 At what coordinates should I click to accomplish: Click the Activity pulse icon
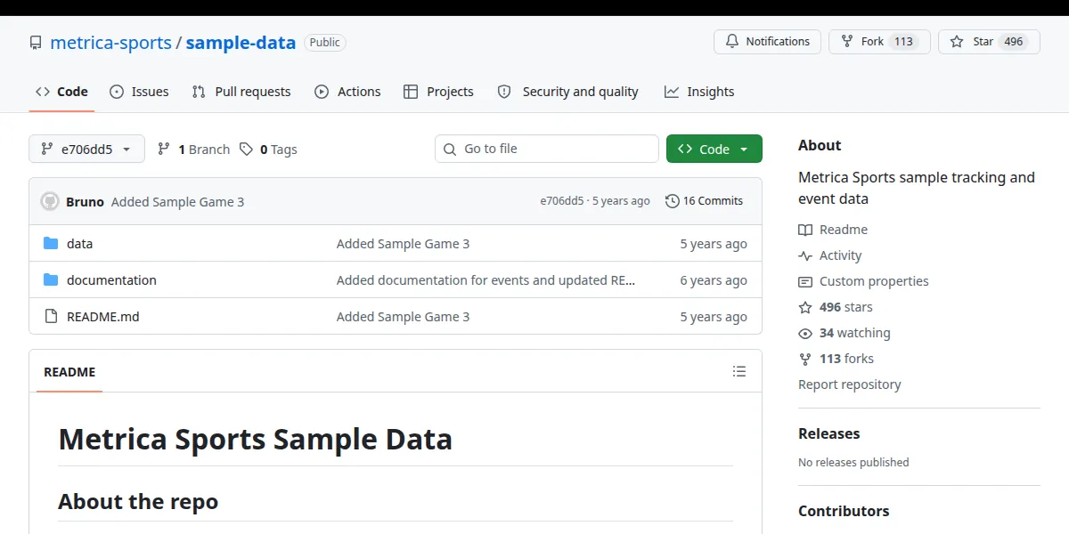(x=805, y=255)
